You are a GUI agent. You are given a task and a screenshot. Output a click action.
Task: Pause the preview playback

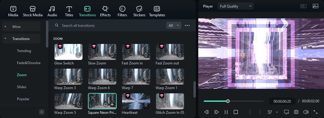[226, 112]
